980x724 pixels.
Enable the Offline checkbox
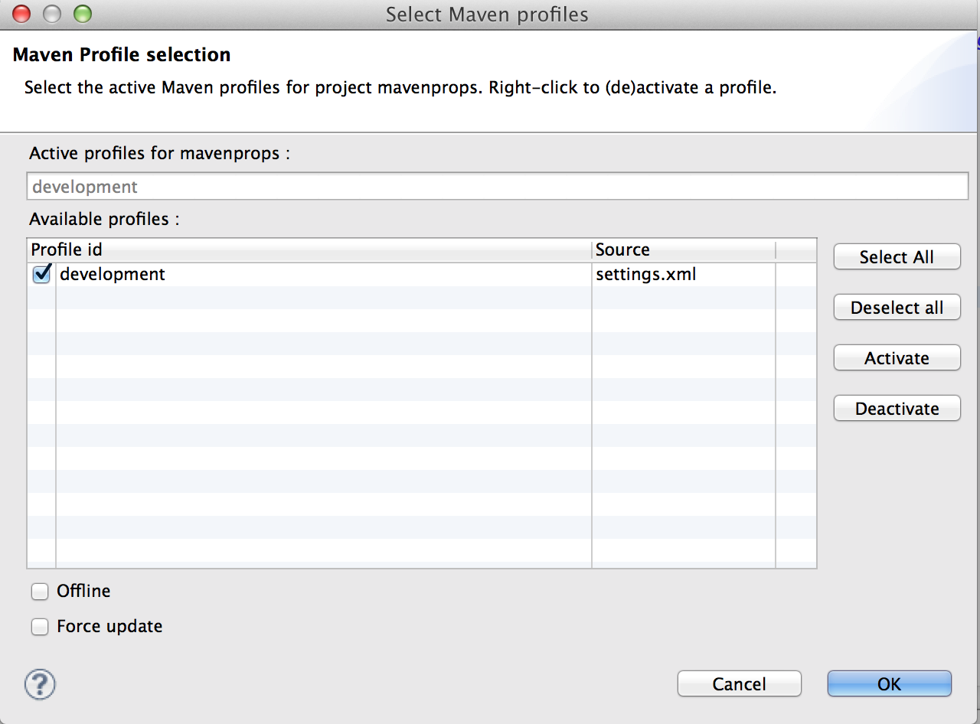tap(40, 592)
